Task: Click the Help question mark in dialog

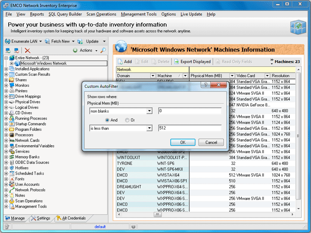Action: coord(206,86)
